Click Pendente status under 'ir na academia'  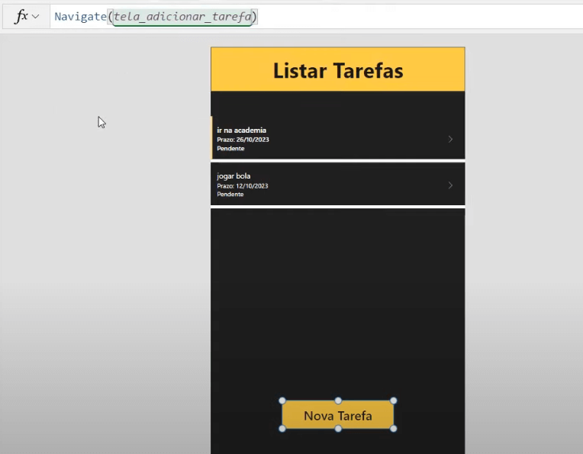pyautogui.click(x=230, y=148)
